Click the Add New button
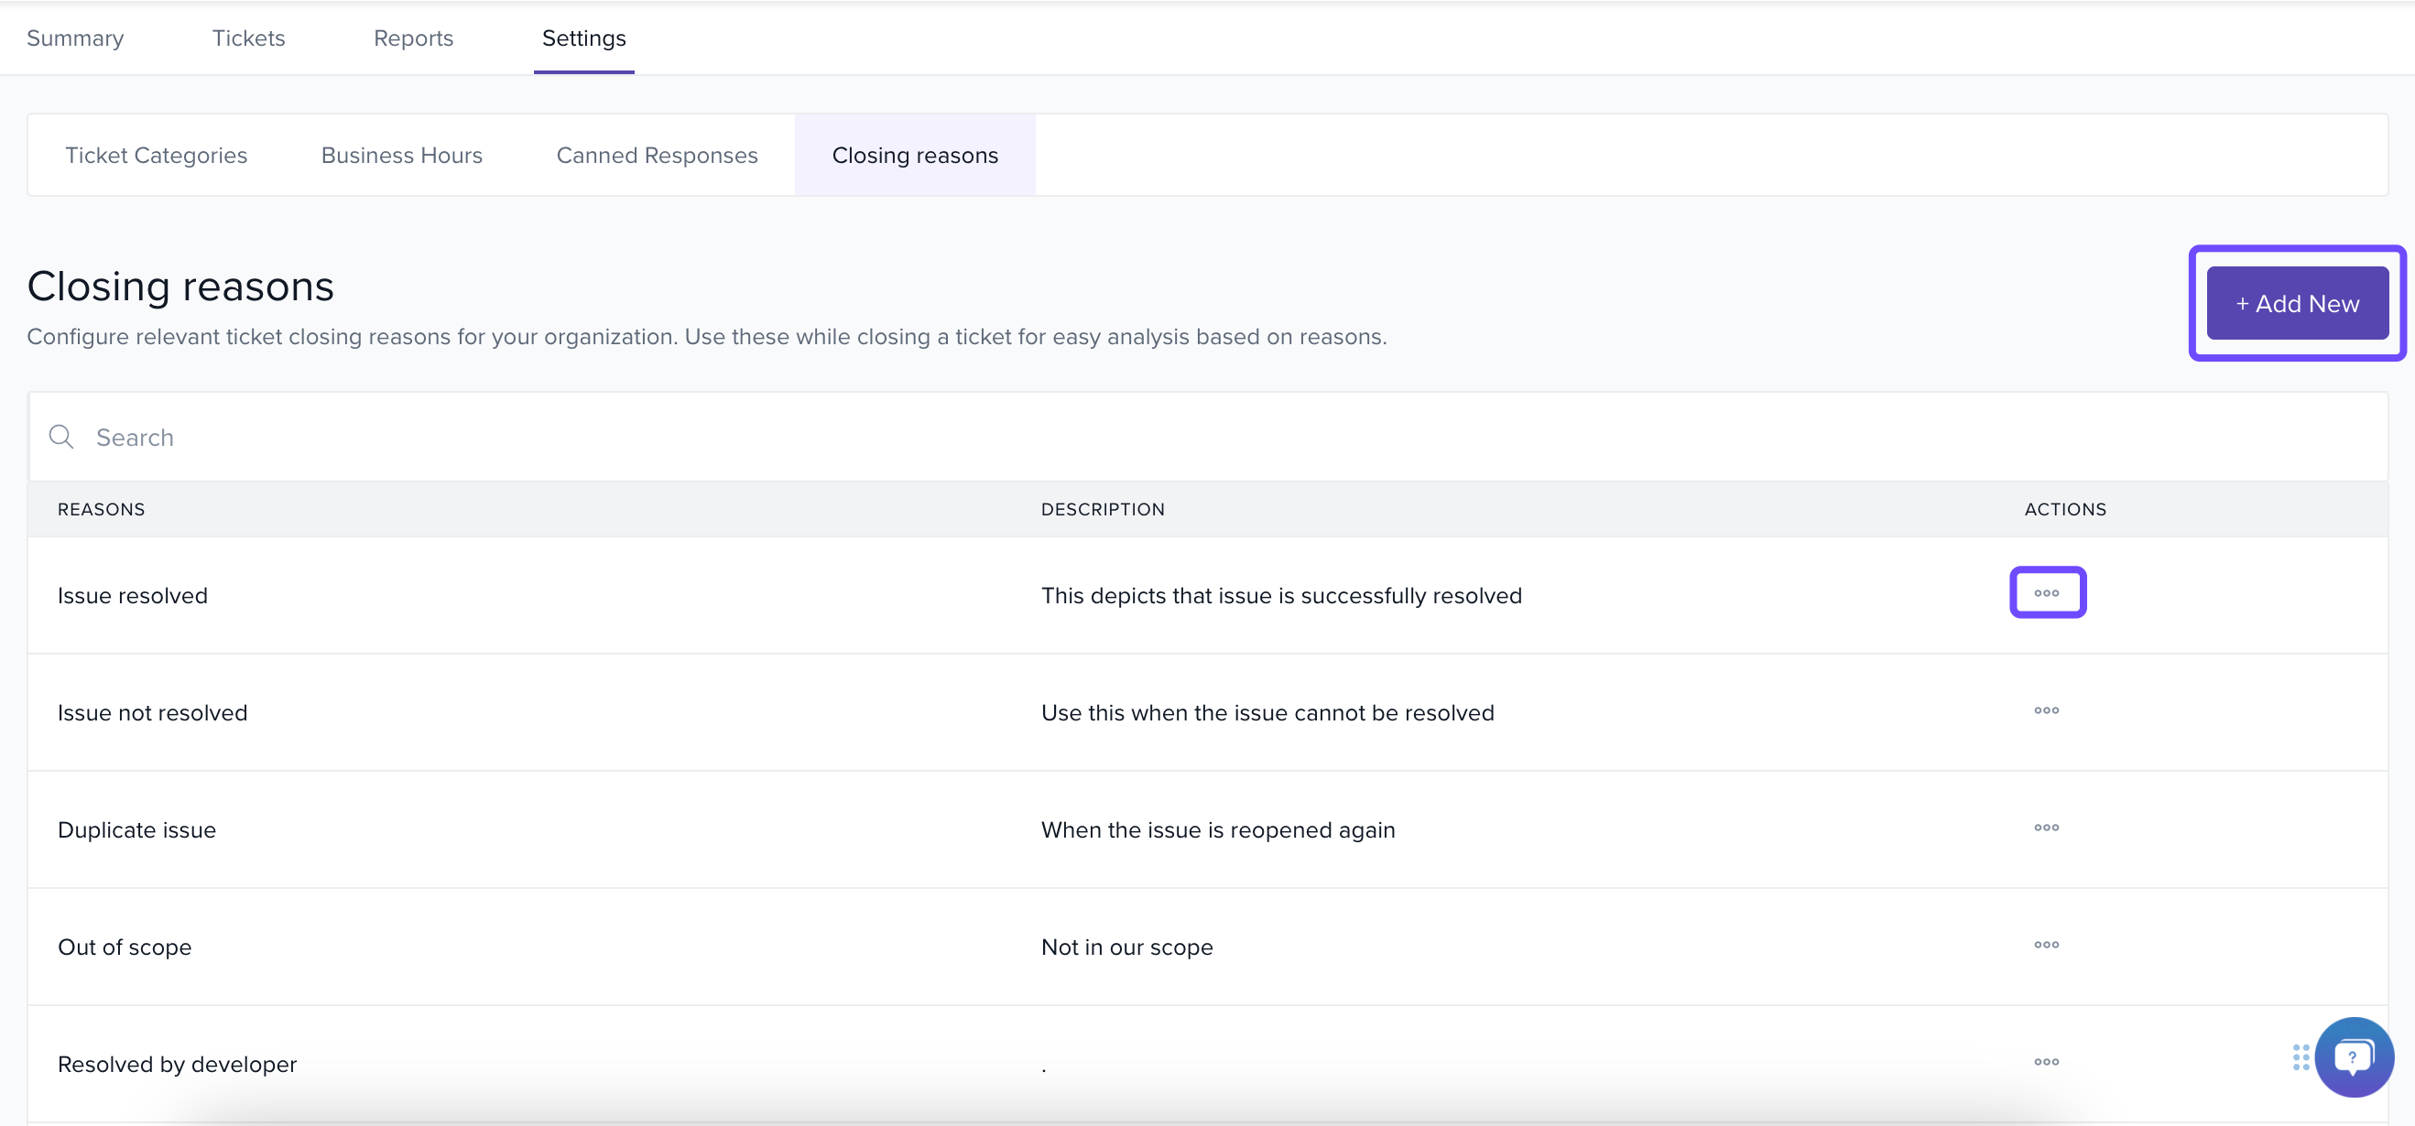This screenshot has width=2415, height=1126. pos(2297,303)
